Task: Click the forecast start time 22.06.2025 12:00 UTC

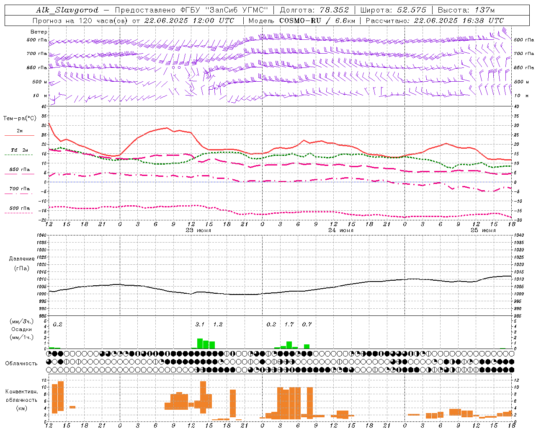Action: [190, 21]
